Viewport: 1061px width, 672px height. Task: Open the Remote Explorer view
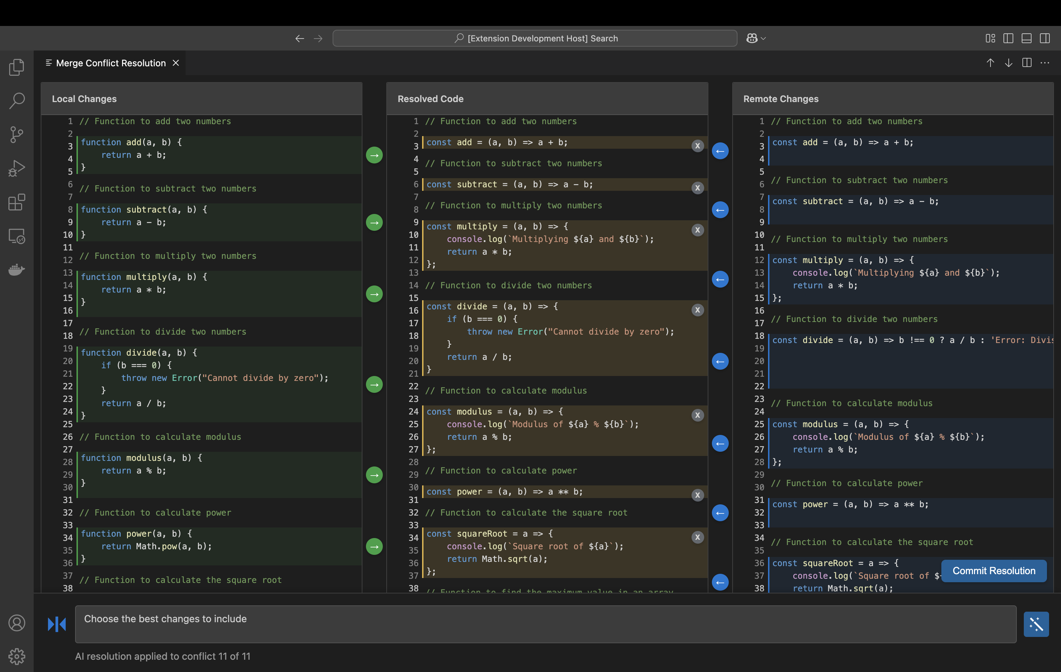coord(16,236)
